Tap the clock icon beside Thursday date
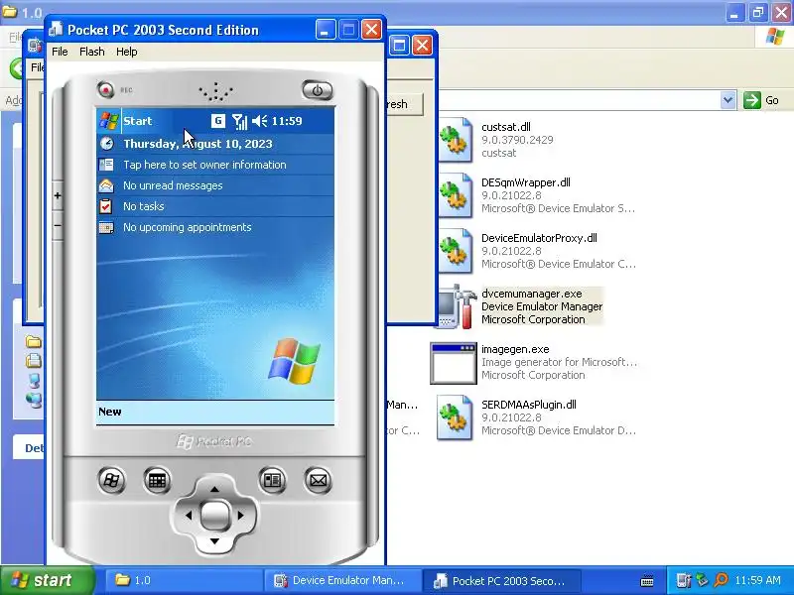This screenshot has height=595, width=794. [x=106, y=144]
